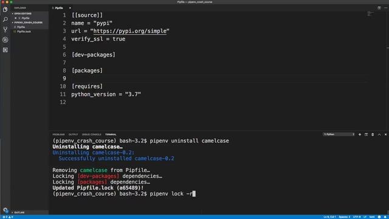Split the terminal panel
Screen dimensions: 389x219
point(366,134)
